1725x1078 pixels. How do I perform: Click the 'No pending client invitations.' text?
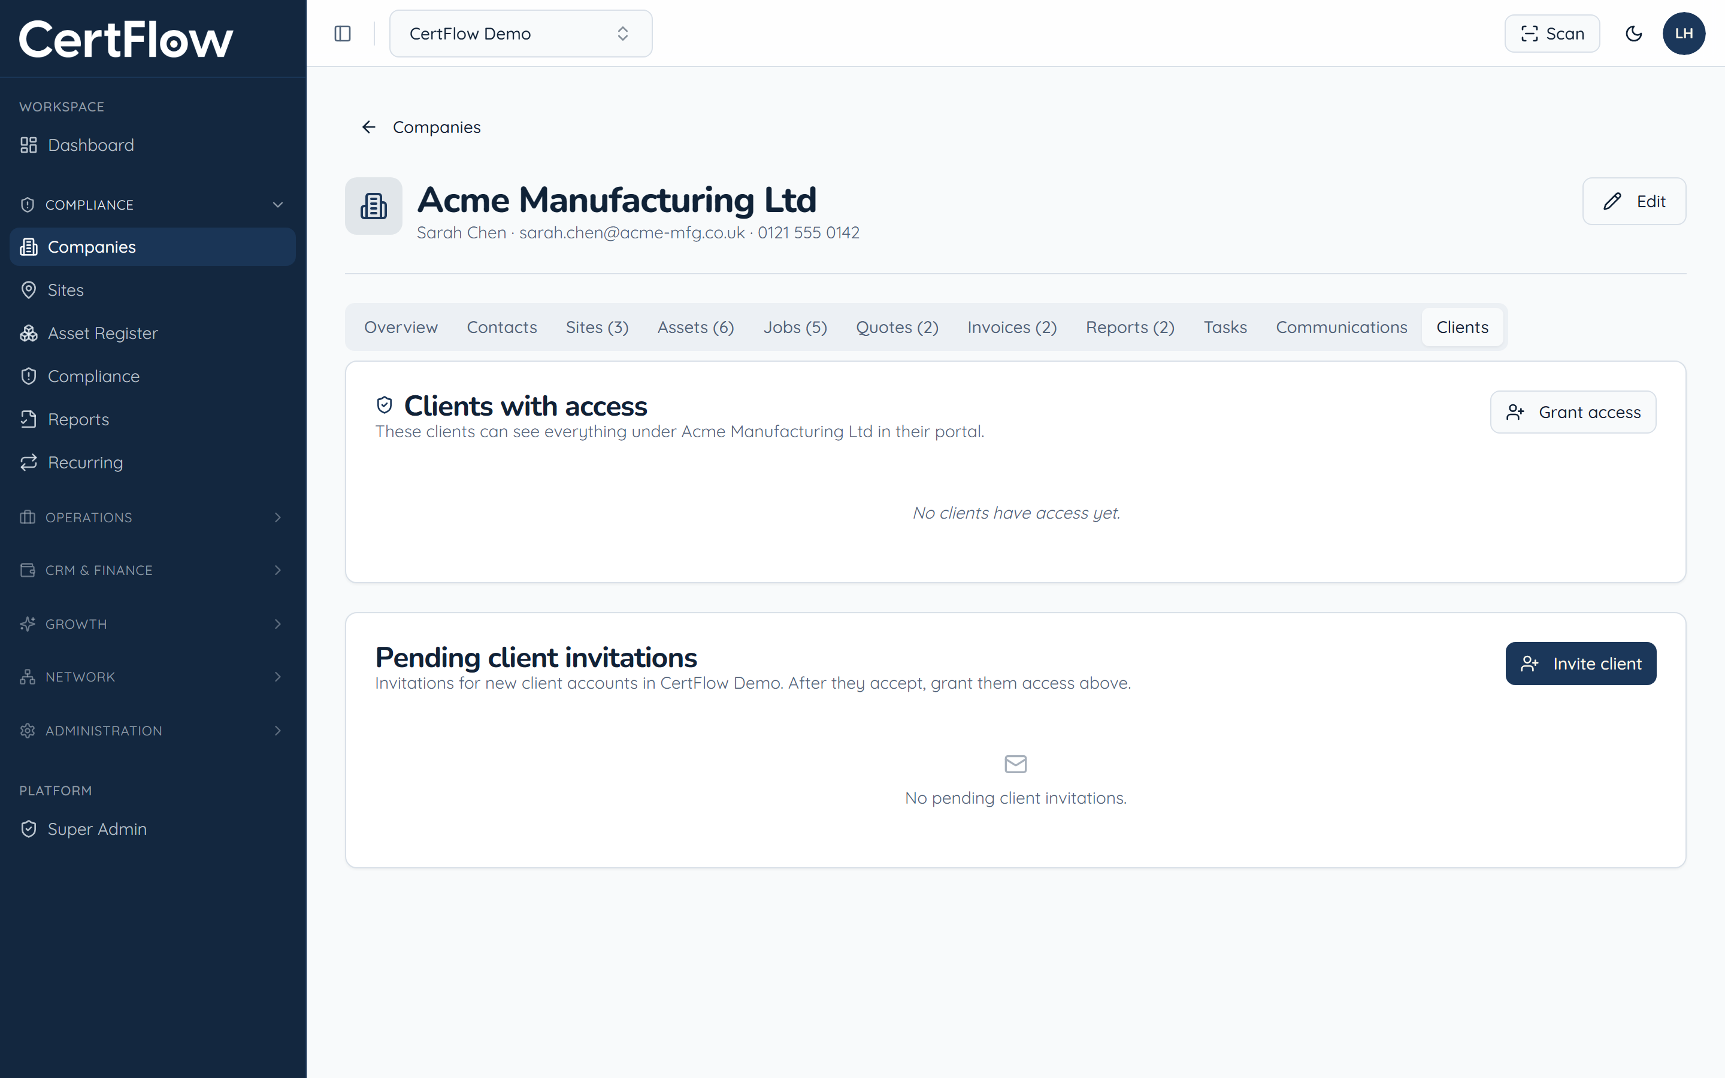[1015, 798]
